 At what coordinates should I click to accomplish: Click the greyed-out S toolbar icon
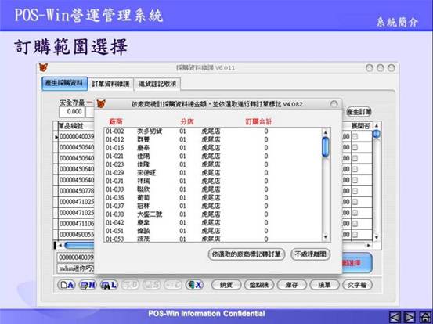coord(152,285)
